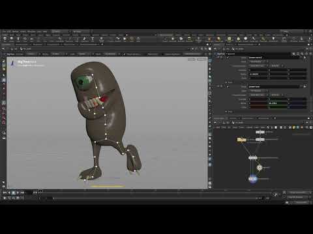Select the blue display-flagged node
Screen dimensions: 313x234
253,179
